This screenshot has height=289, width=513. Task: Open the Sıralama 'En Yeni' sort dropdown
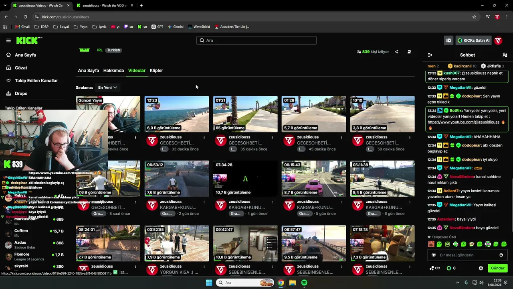pos(107,88)
